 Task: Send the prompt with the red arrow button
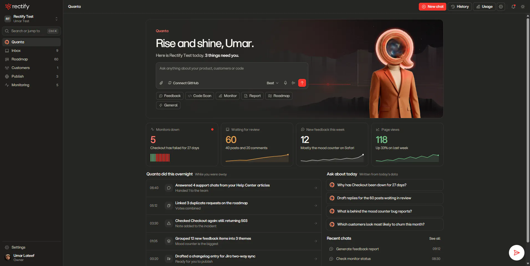(302, 83)
